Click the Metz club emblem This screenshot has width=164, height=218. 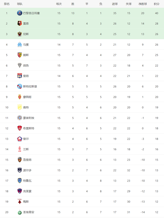pyautogui.click(x=19, y=201)
